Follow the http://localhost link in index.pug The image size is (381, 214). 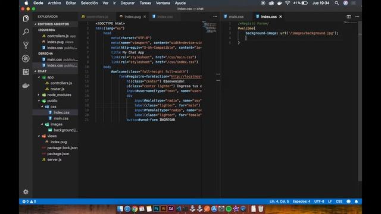coord(186,77)
